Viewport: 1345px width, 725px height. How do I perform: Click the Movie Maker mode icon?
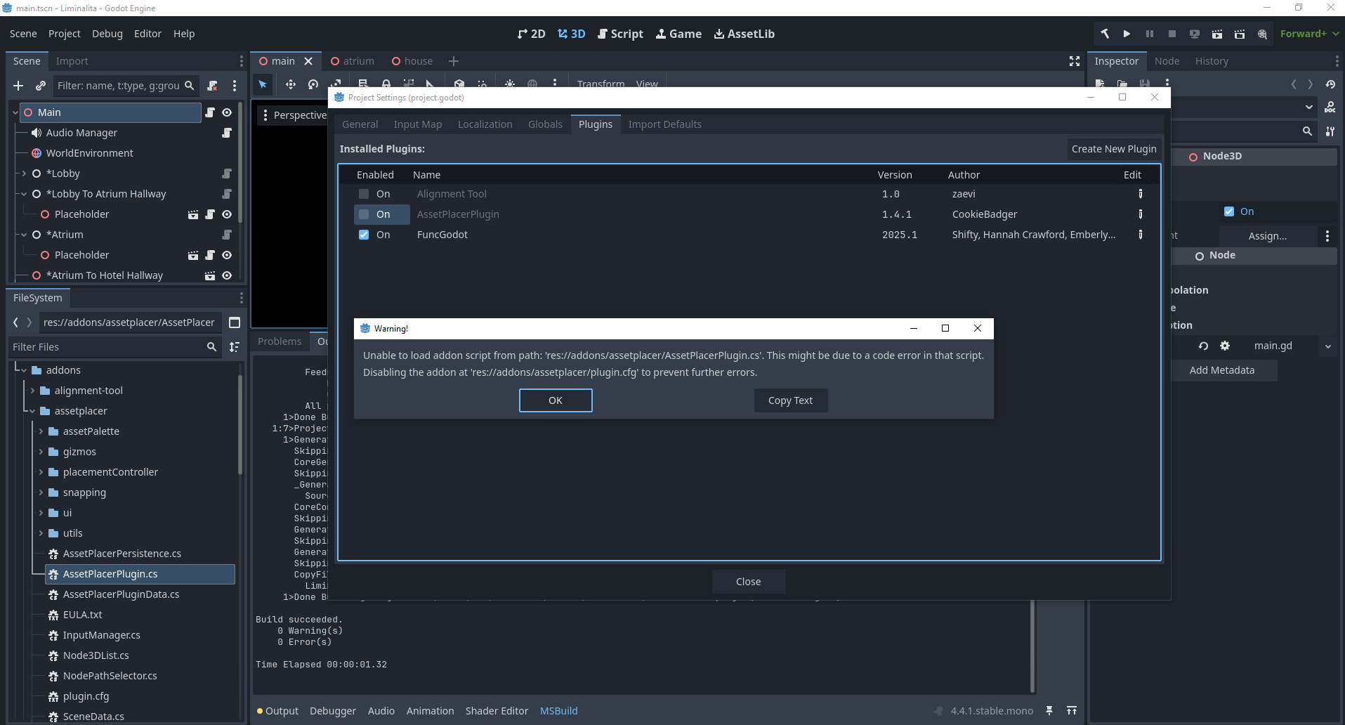pyautogui.click(x=1262, y=34)
